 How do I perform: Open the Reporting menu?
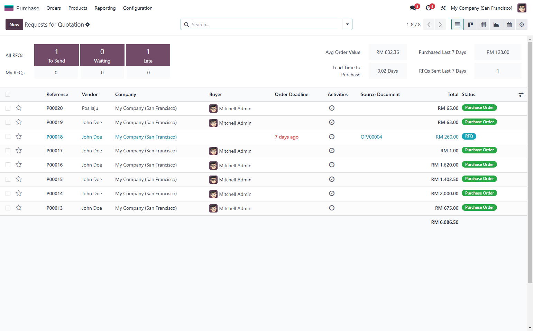pos(105,8)
